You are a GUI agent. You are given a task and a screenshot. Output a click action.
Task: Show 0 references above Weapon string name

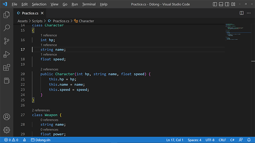pos(49,120)
